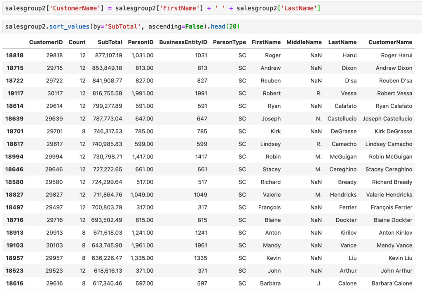Click the LastName cell McGuigan

tap(343, 157)
